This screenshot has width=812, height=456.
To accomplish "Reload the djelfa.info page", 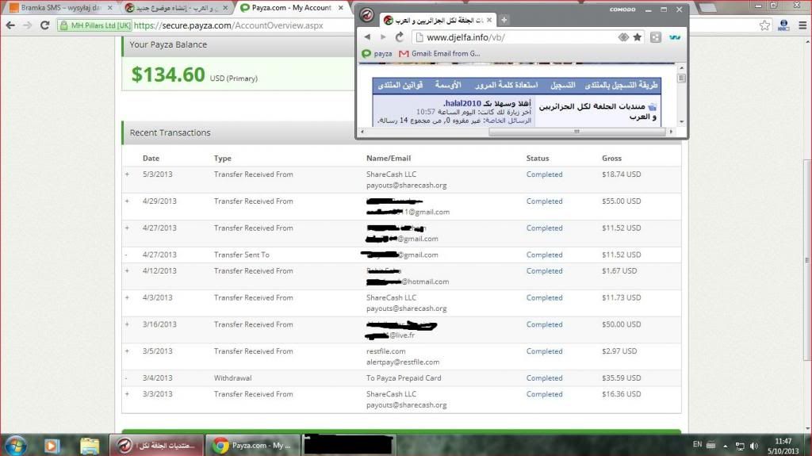I will [x=400, y=37].
